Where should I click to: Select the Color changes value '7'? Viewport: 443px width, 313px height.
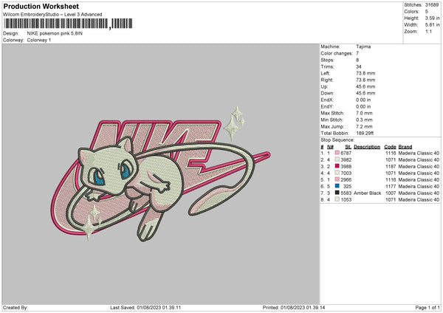click(357, 53)
